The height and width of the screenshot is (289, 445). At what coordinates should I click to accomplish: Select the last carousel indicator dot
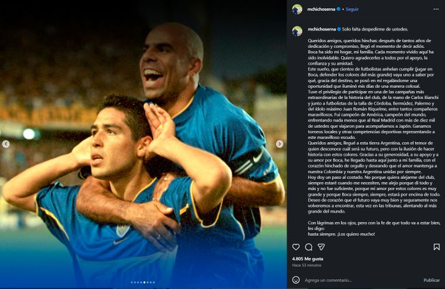(154, 283)
